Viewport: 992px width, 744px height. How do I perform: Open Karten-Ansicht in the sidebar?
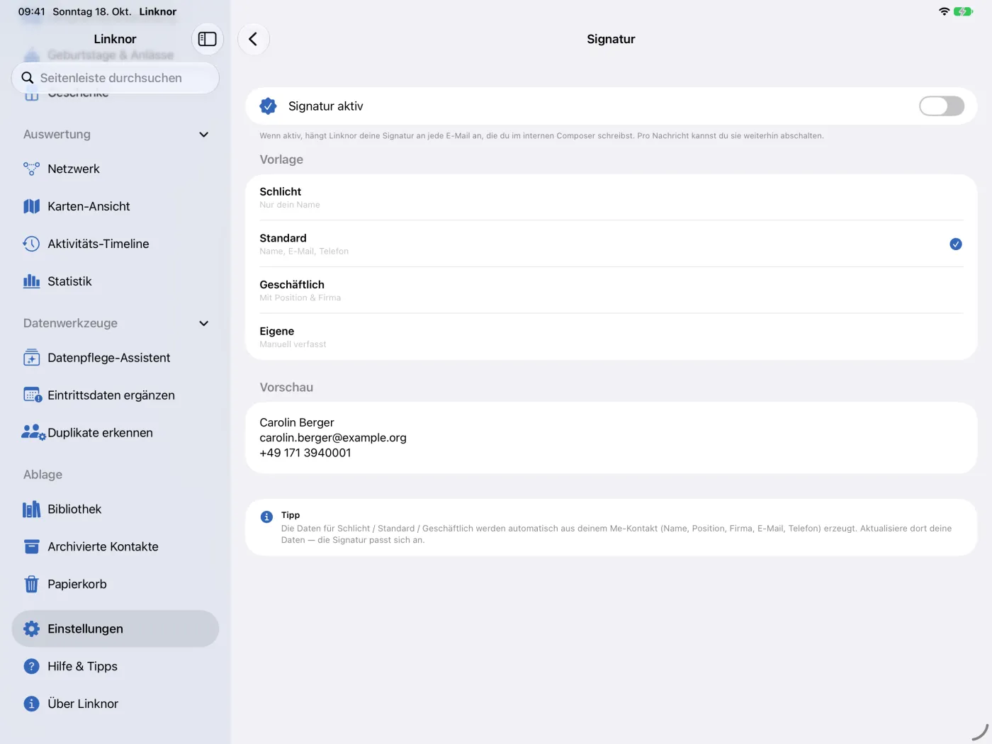115,206
